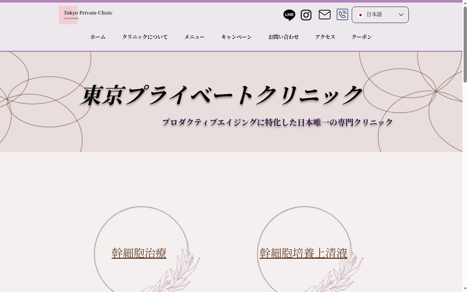Select アクセス in the navigation
Image resolution: width=468 pixels, height=292 pixels.
click(x=325, y=37)
